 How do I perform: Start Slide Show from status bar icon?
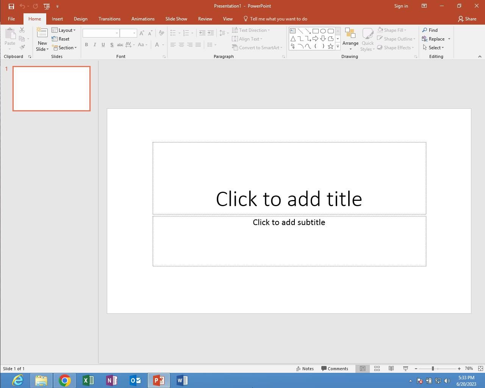405,368
